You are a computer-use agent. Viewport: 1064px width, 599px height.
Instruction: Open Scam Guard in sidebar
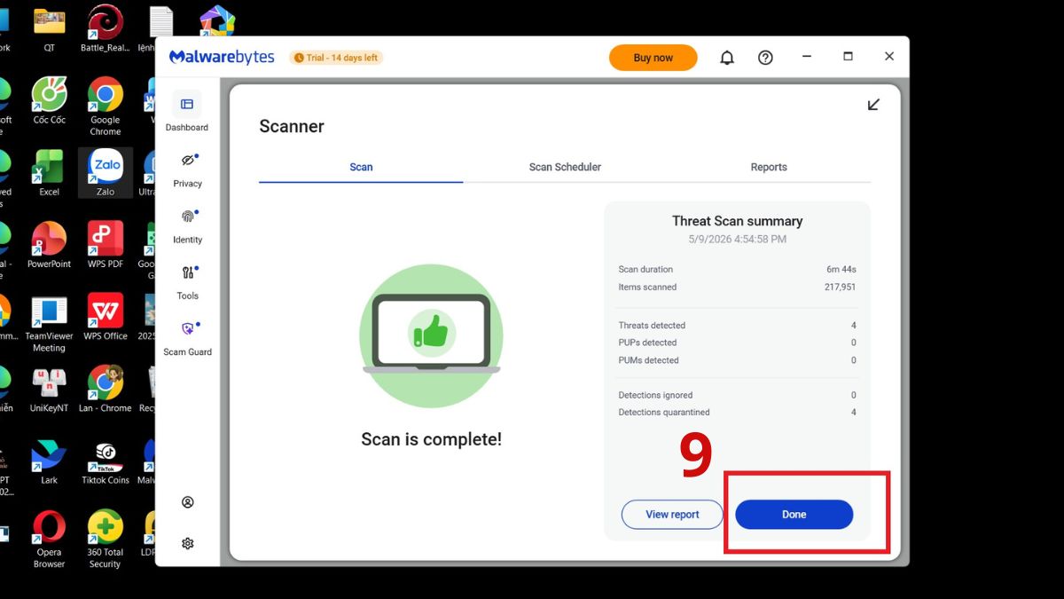pyautogui.click(x=187, y=338)
